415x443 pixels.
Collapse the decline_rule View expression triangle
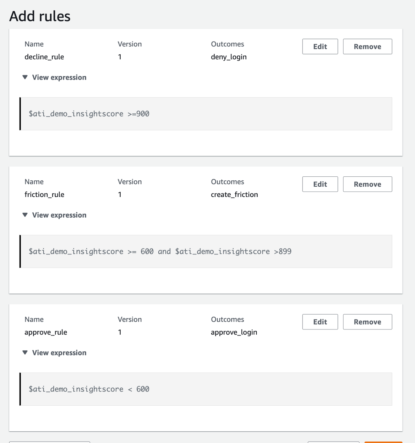click(x=25, y=77)
